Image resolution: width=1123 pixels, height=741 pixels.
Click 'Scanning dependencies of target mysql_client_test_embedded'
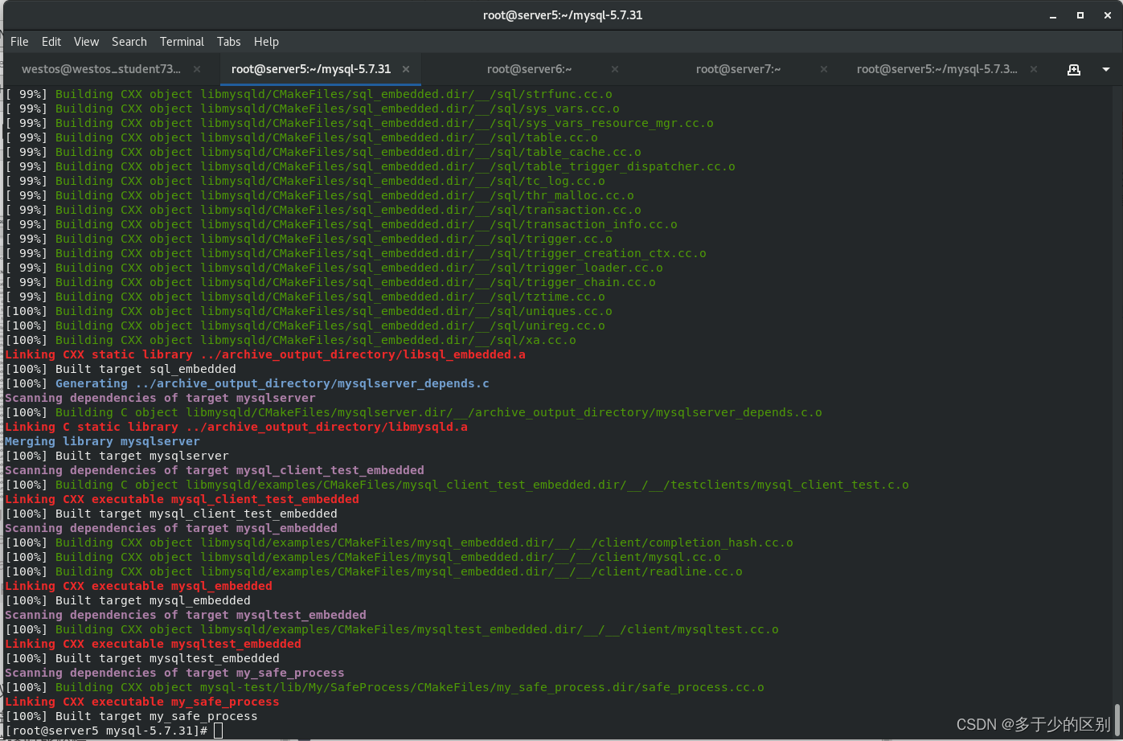215,470
